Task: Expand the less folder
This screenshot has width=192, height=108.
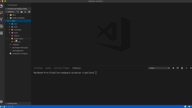Action: (18, 27)
